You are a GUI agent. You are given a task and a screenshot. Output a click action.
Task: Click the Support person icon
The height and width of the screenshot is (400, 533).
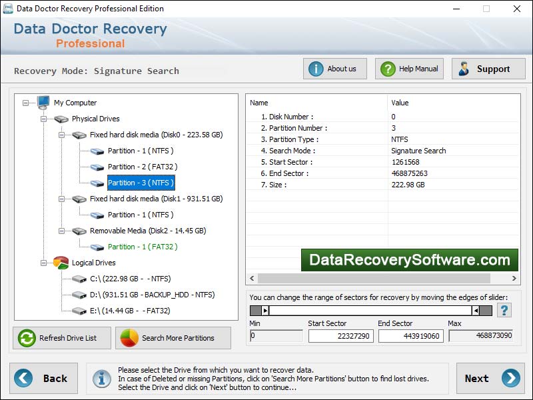464,69
